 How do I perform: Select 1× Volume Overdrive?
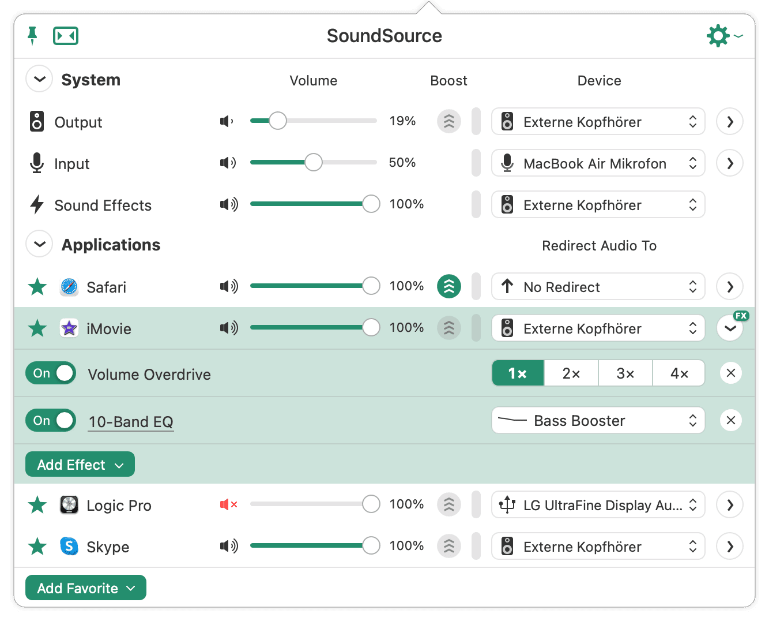(518, 373)
